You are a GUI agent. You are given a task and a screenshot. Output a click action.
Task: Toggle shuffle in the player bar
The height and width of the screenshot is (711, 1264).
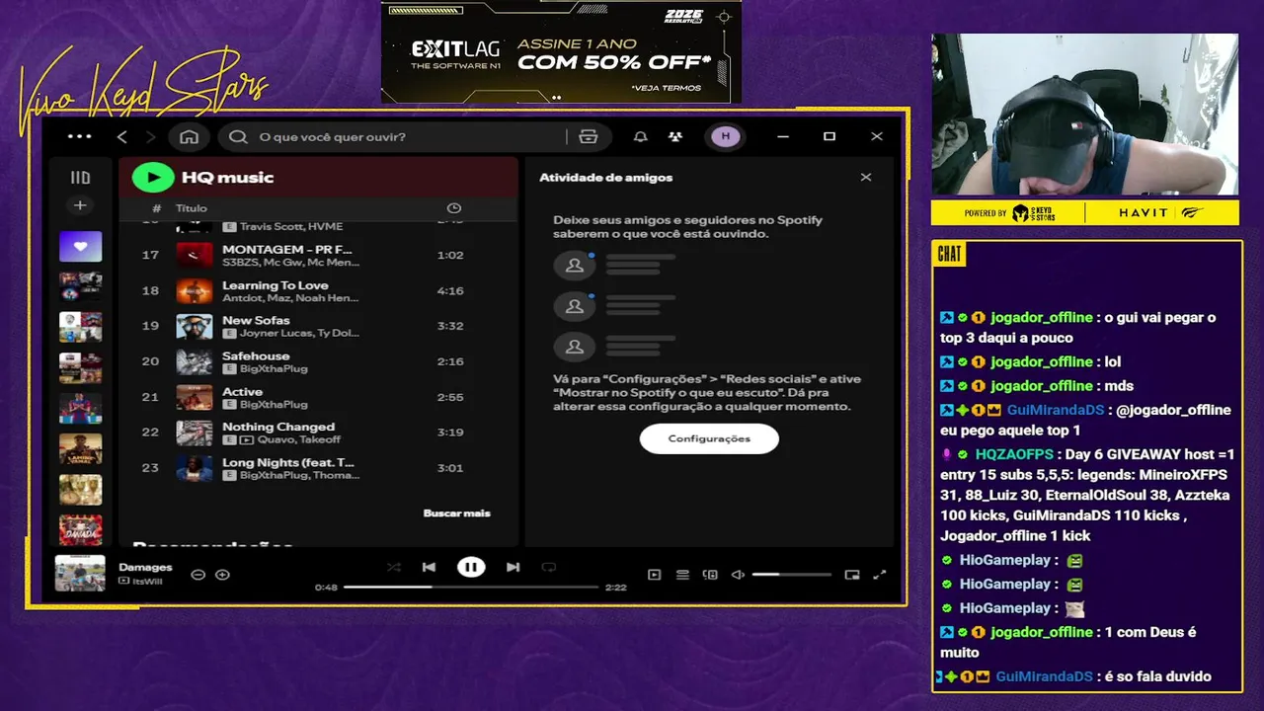pyautogui.click(x=394, y=567)
